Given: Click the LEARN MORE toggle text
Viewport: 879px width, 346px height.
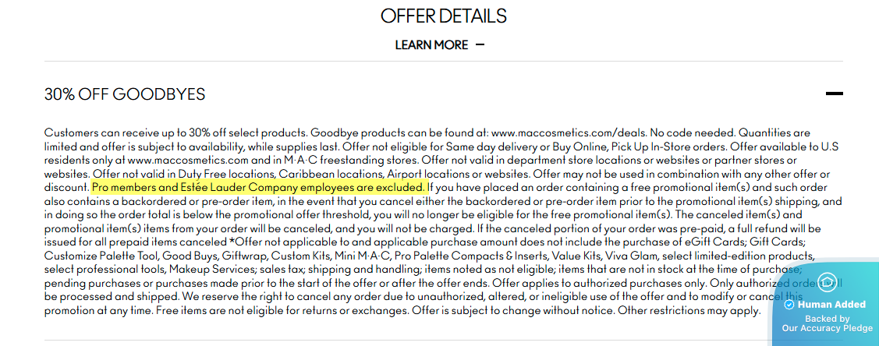Looking at the screenshot, I should [x=431, y=45].
